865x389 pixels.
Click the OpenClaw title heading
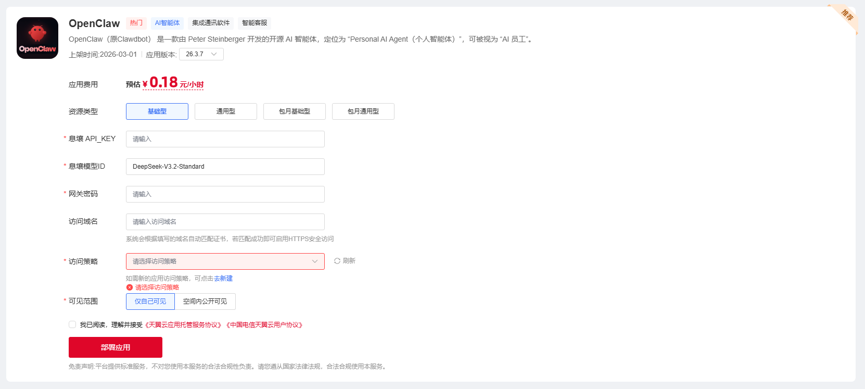pos(94,23)
